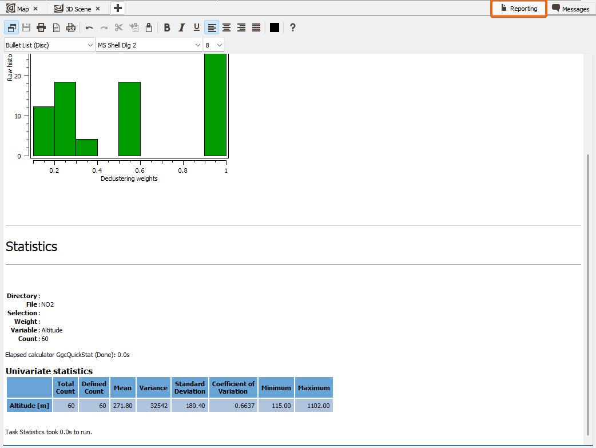Add a new tab with plus button
The width and height of the screenshot is (596, 448).
pyautogui.click(x=118, y=8)
